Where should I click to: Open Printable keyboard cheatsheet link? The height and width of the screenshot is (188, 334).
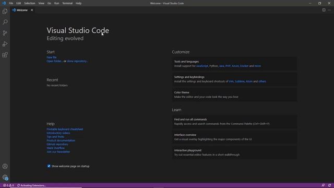coord(65,129)
